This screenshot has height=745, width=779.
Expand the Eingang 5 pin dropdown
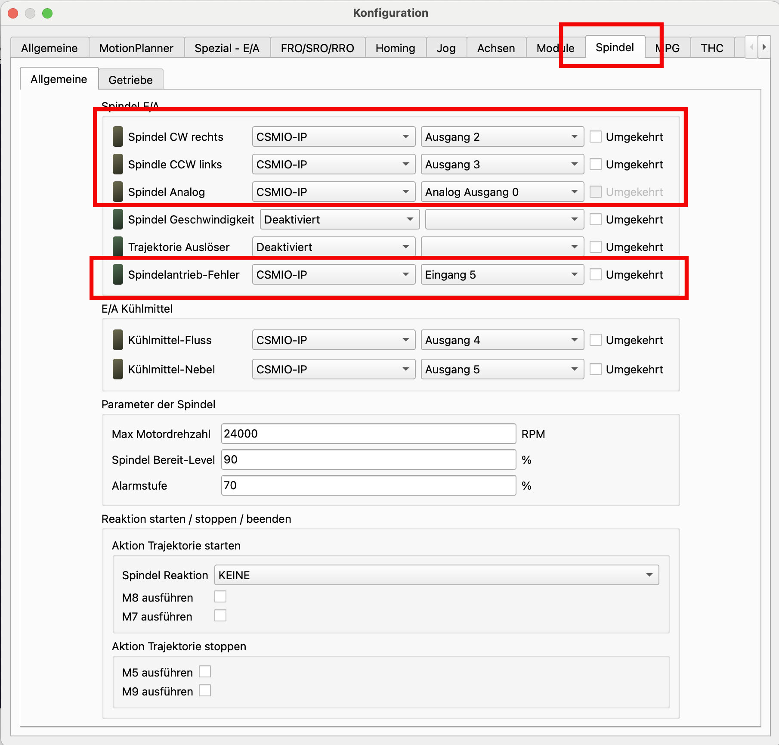502,275
